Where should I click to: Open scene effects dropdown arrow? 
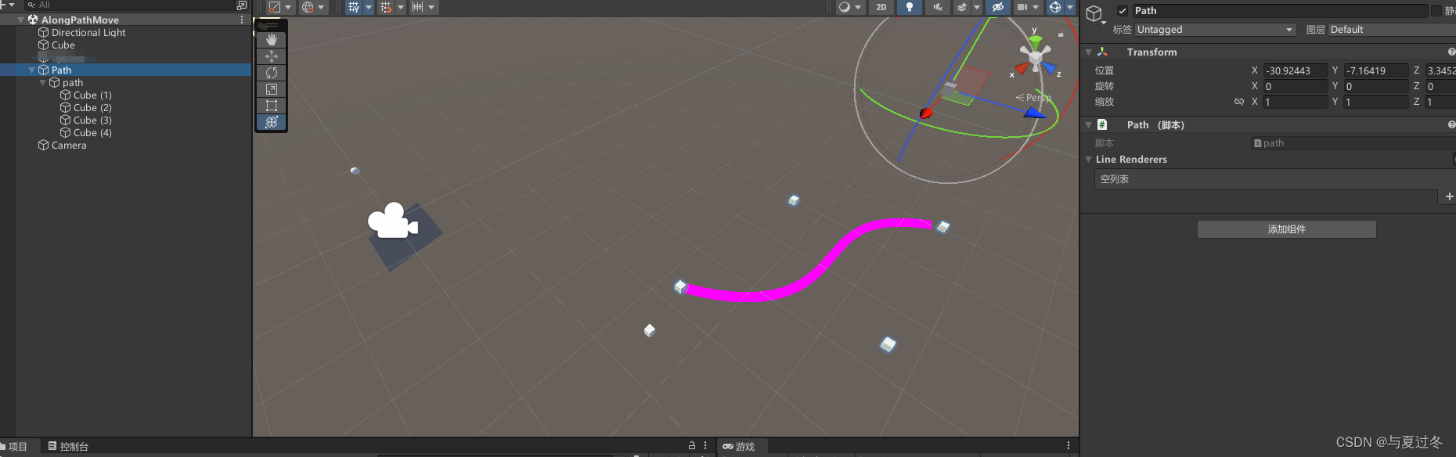pyautogui.click(x=976, y=7)
